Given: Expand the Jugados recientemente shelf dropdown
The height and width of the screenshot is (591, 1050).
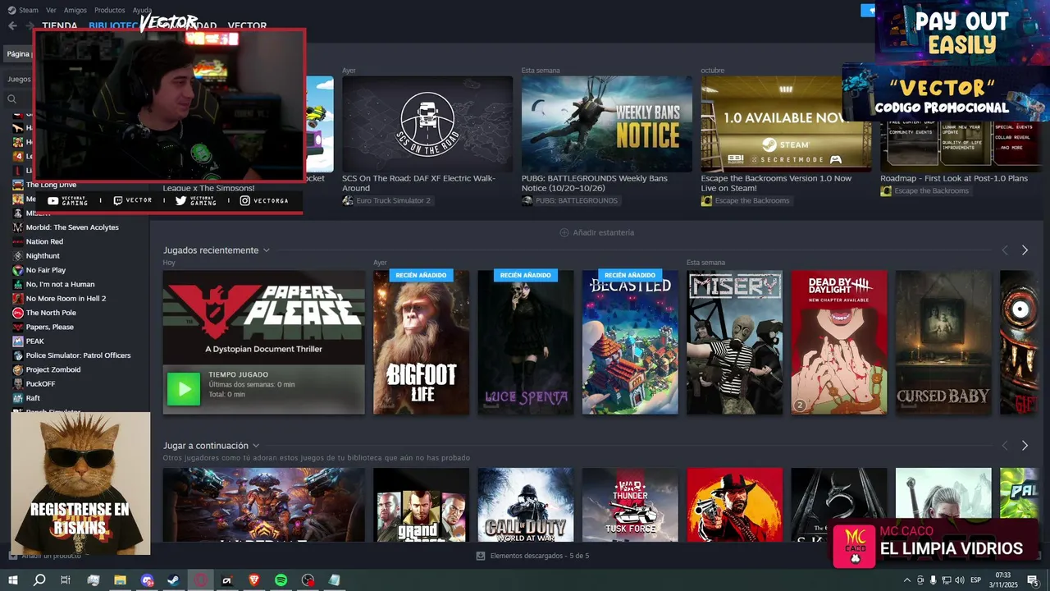Looking at the screenshot, I should (267, 250).
